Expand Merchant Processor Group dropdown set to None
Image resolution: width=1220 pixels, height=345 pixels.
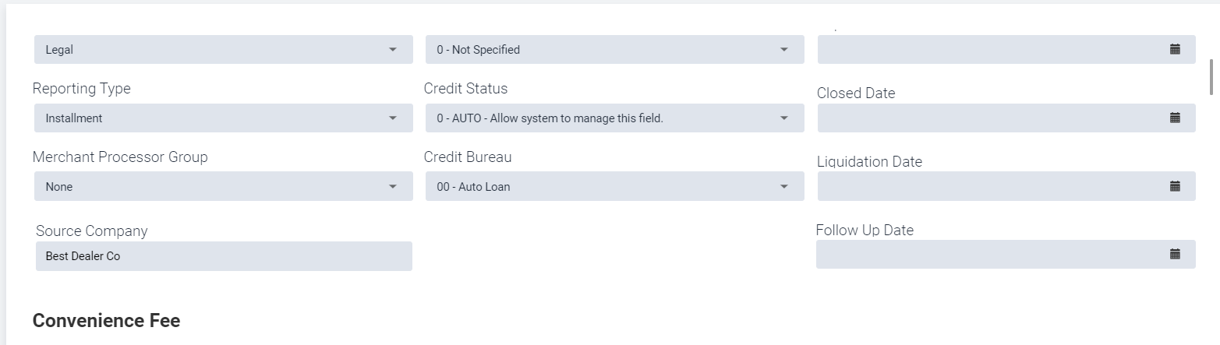(x=224, y=186)
